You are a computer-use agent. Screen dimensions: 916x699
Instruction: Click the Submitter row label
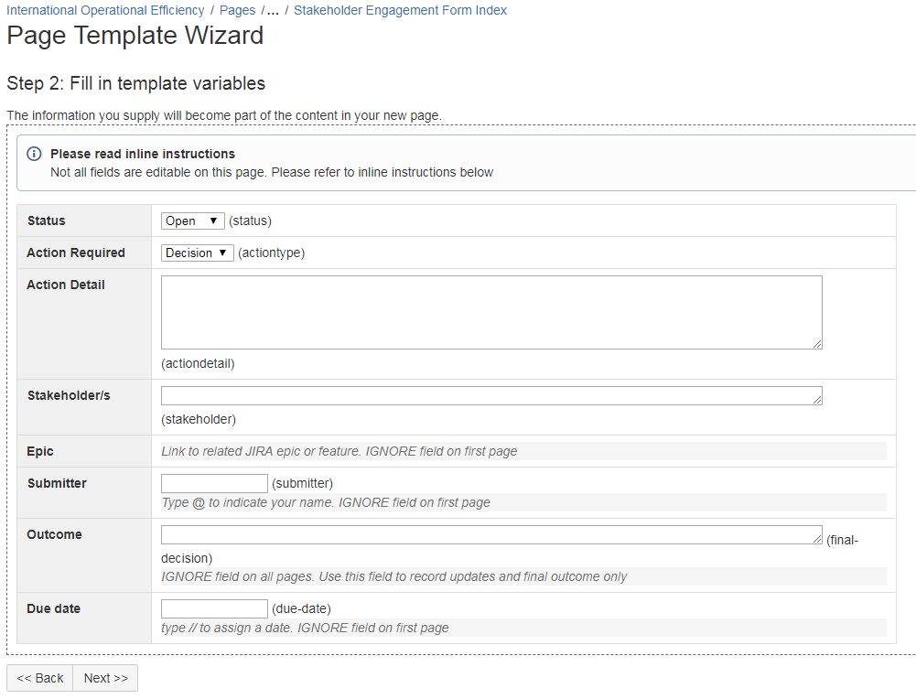point(57,483)
